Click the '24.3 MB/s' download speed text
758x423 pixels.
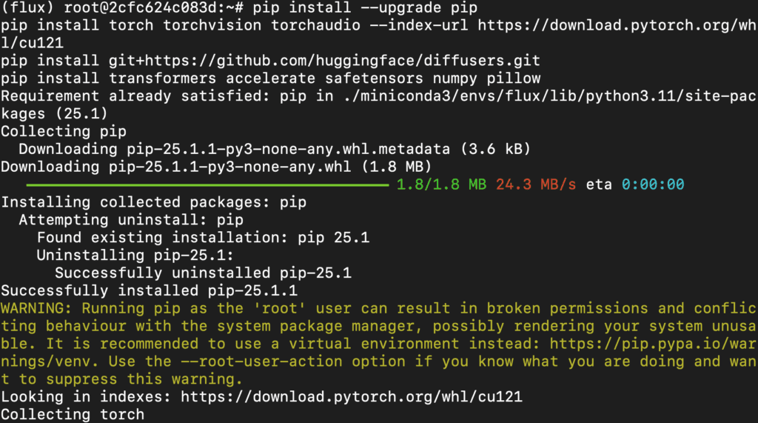click(536, 184)
